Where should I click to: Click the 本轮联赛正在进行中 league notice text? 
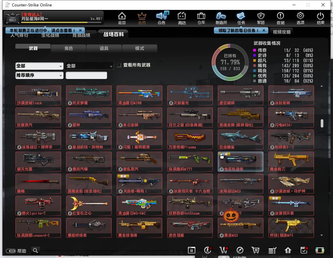42,30
